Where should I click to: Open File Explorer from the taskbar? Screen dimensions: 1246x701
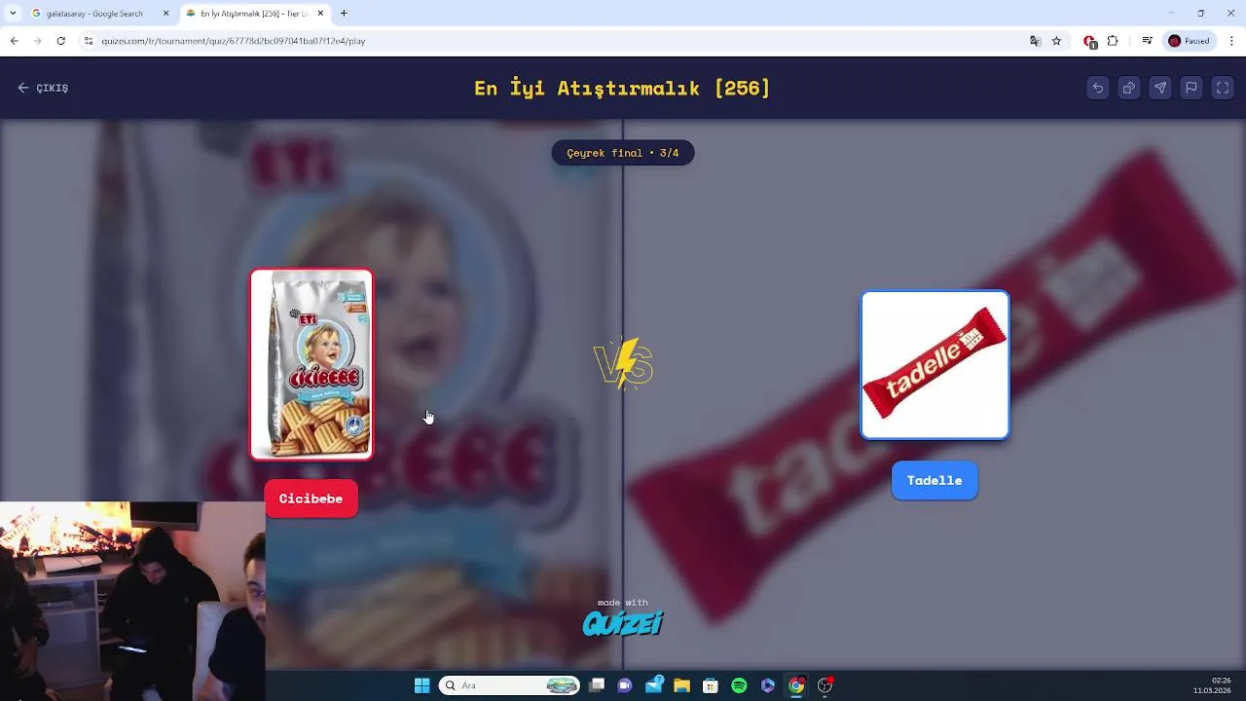pos(682,685)
